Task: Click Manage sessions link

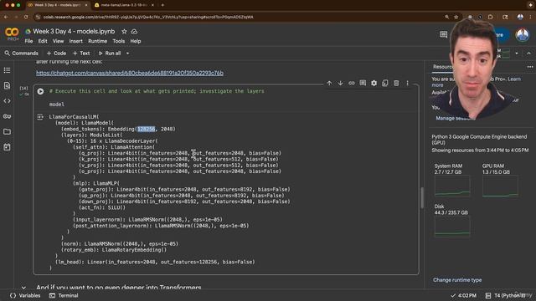Action: tap(455, 118)
